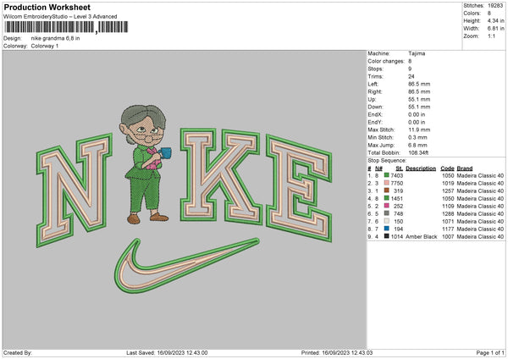Select the Right value '86.5 mm'
The image size is (508, 359).
click(419, 91)
